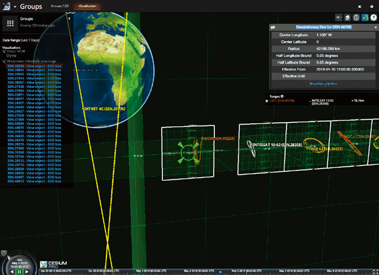
Task: Jump timeline to May 3 2016 tick
Action: pyautogui.click(x=246, y=271)
